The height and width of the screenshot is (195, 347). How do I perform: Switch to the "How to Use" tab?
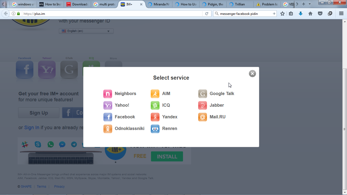(x=186, y=4)
